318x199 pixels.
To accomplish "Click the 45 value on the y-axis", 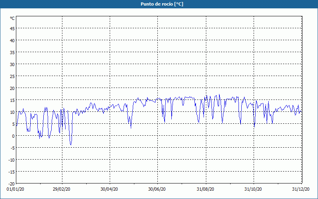I will 12,29.
